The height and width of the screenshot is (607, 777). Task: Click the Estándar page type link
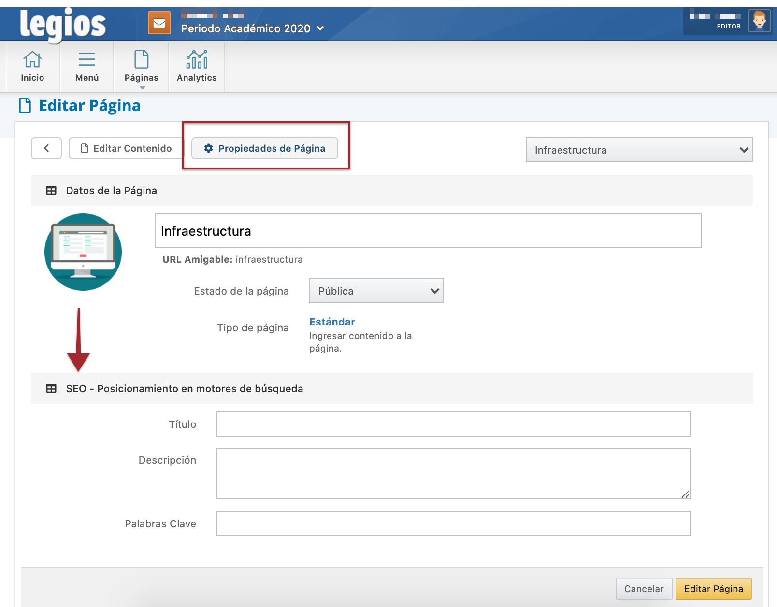coord(332,322)
